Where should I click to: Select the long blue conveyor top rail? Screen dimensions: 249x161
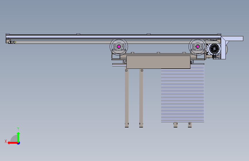click(113, 37)
